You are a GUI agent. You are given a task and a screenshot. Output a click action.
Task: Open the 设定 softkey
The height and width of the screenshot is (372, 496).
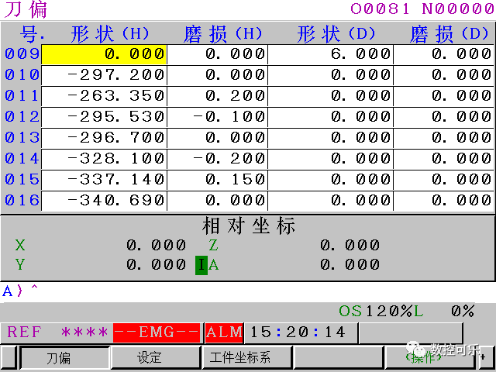click(x=156, y=358)
